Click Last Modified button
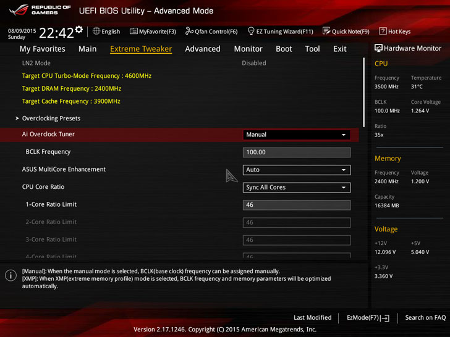This screenshot has width=450, height=337. click(312, 317)
